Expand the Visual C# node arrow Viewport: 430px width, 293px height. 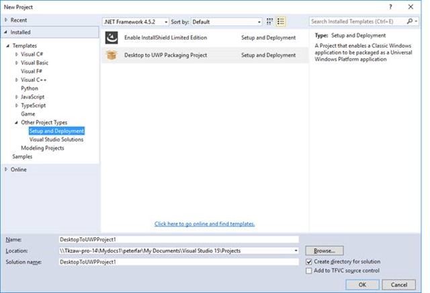point(16,54)
